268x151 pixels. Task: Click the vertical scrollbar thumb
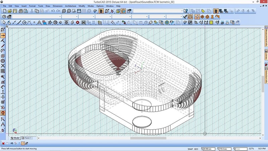[263, 84]
